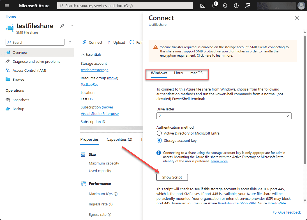
Task: Open Overview in the left menu
Action: click(x=37, y=52)
